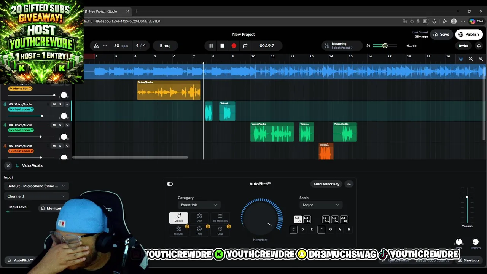Start recording with the red record button

234,46
